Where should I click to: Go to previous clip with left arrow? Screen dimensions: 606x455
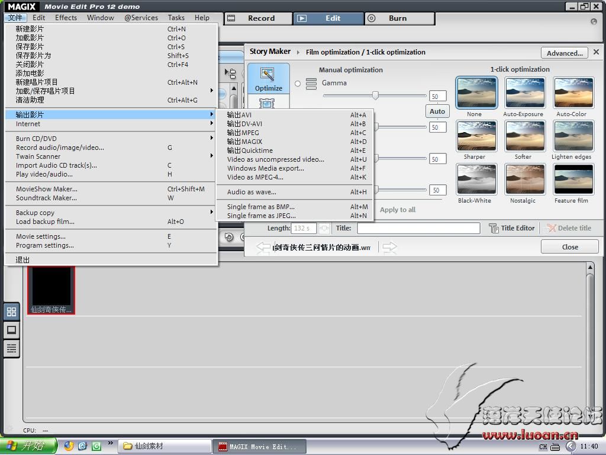coord(263,247)
